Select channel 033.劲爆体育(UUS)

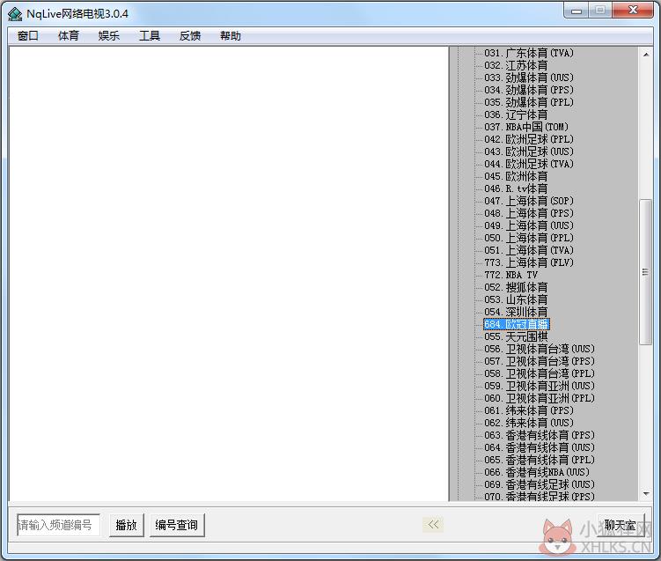pos(529,78)
